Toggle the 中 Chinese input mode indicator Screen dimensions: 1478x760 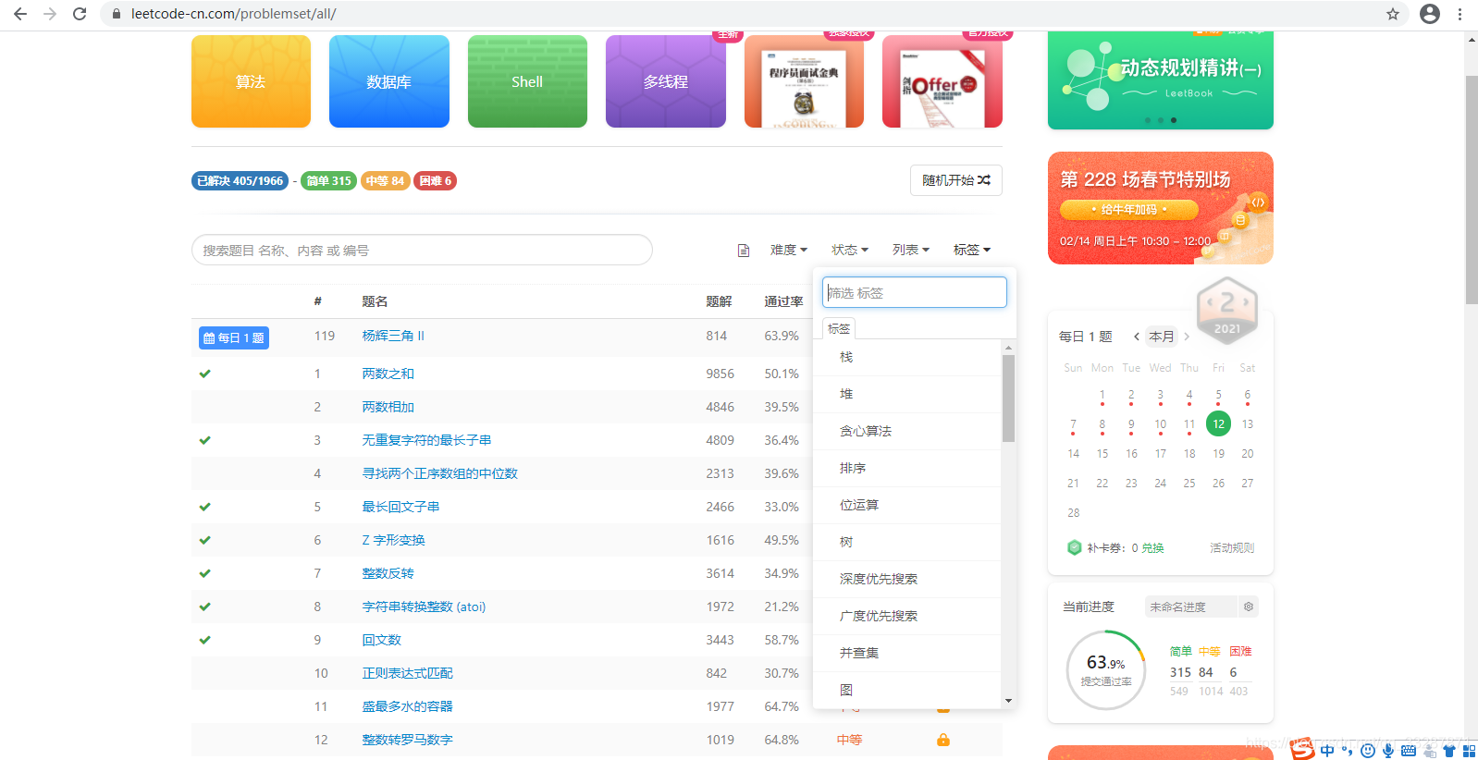[1327, 751]
